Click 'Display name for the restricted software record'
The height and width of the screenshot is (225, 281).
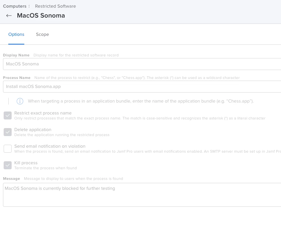[x=76, y=55]
